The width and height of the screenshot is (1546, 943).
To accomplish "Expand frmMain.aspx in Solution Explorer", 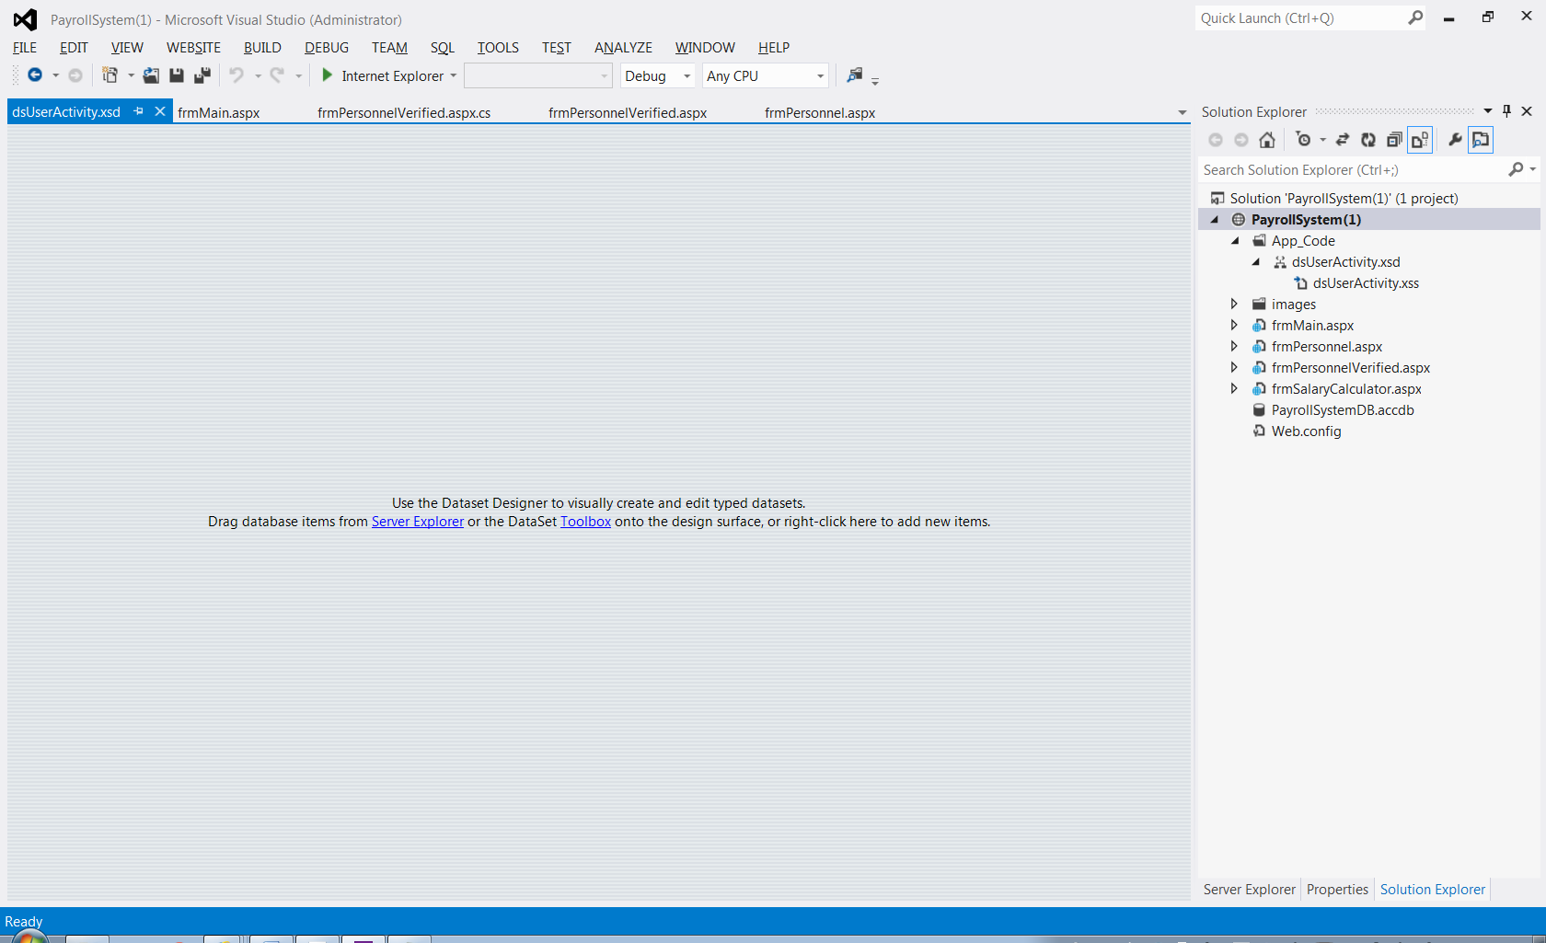I will tap(1235, 325).
